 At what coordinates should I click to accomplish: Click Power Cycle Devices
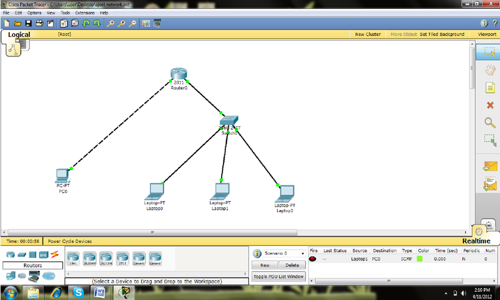click(x=70, y=241)
